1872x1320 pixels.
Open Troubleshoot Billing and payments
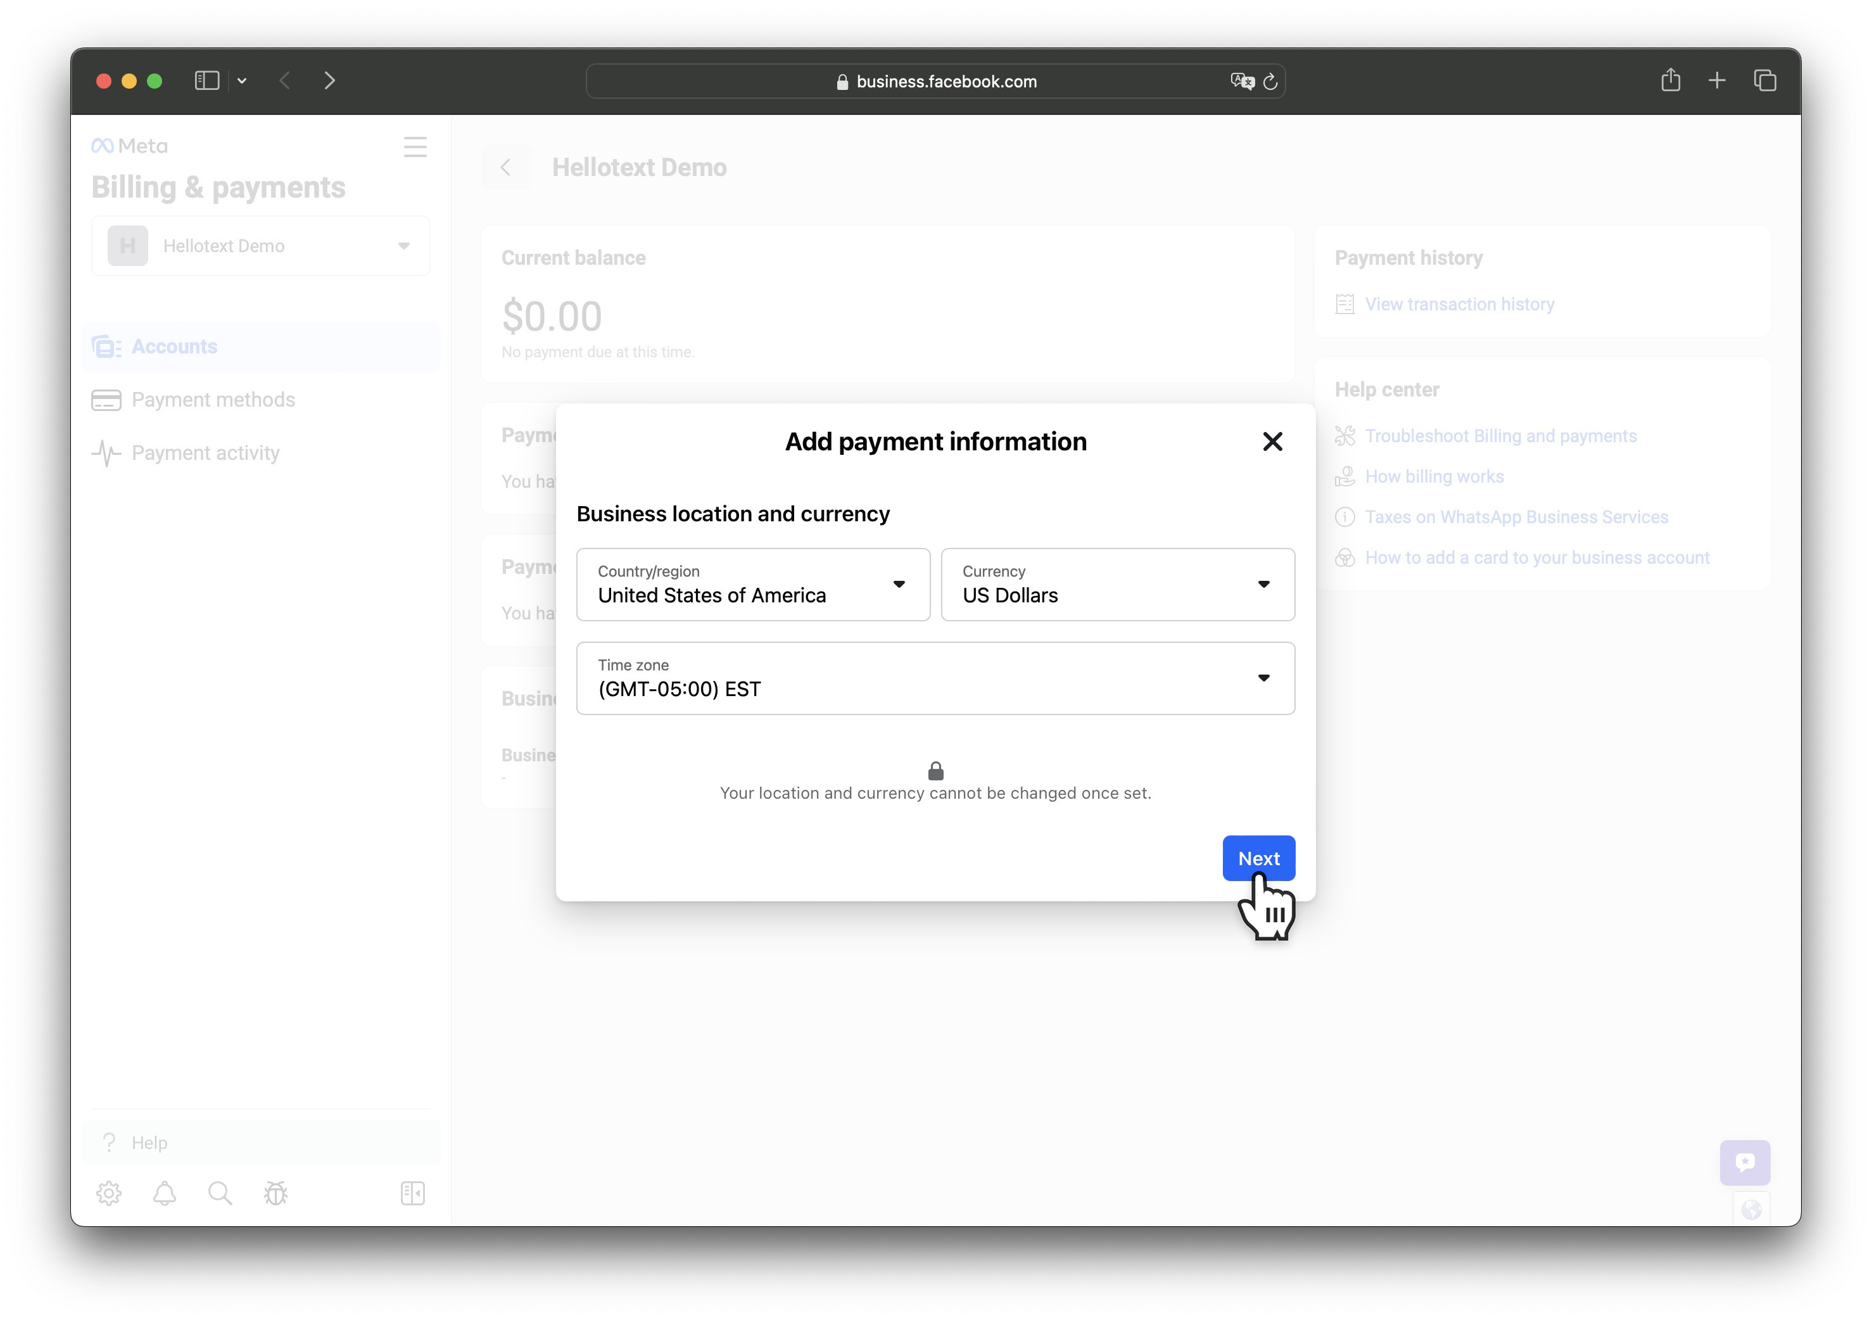1500,436
